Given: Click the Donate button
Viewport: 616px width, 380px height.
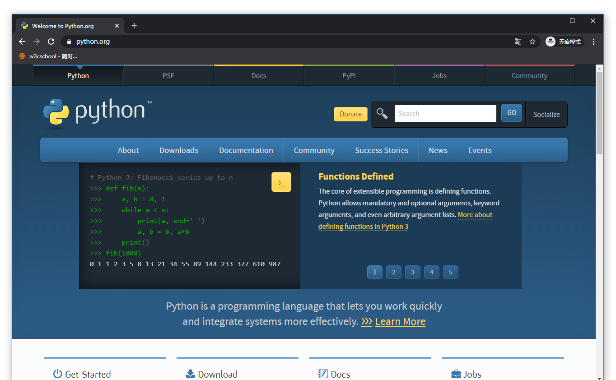Looking at the screenshot, I should (350, 114).
